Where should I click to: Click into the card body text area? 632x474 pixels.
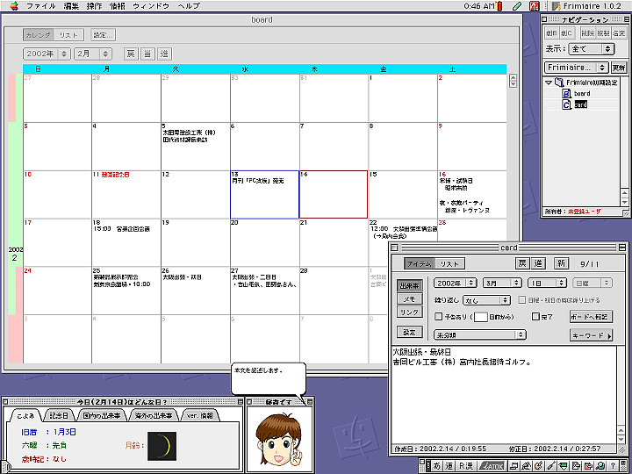tap(504, 394)
